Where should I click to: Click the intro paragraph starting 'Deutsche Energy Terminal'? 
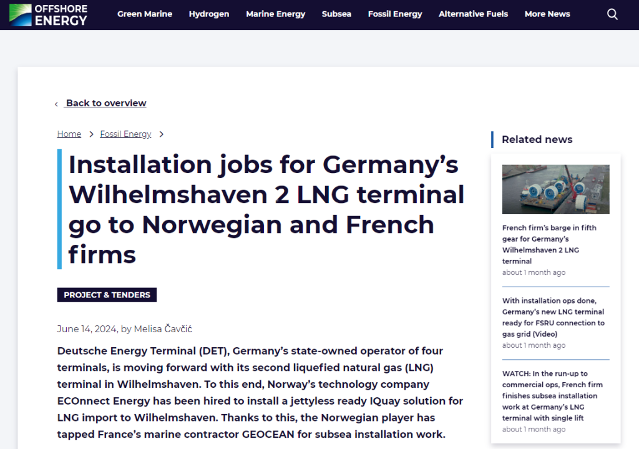pos(260,392)
